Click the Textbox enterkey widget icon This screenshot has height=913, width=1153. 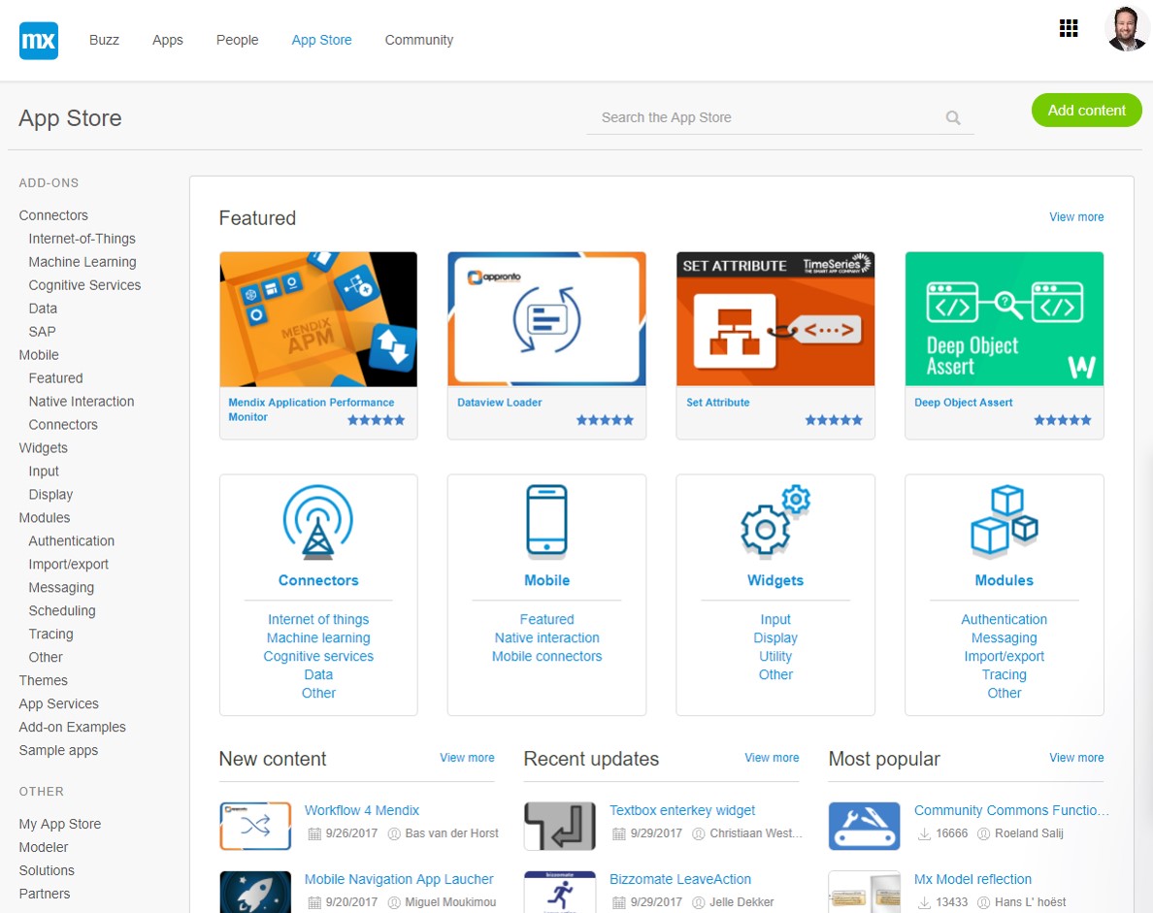[x=560, y=827]
